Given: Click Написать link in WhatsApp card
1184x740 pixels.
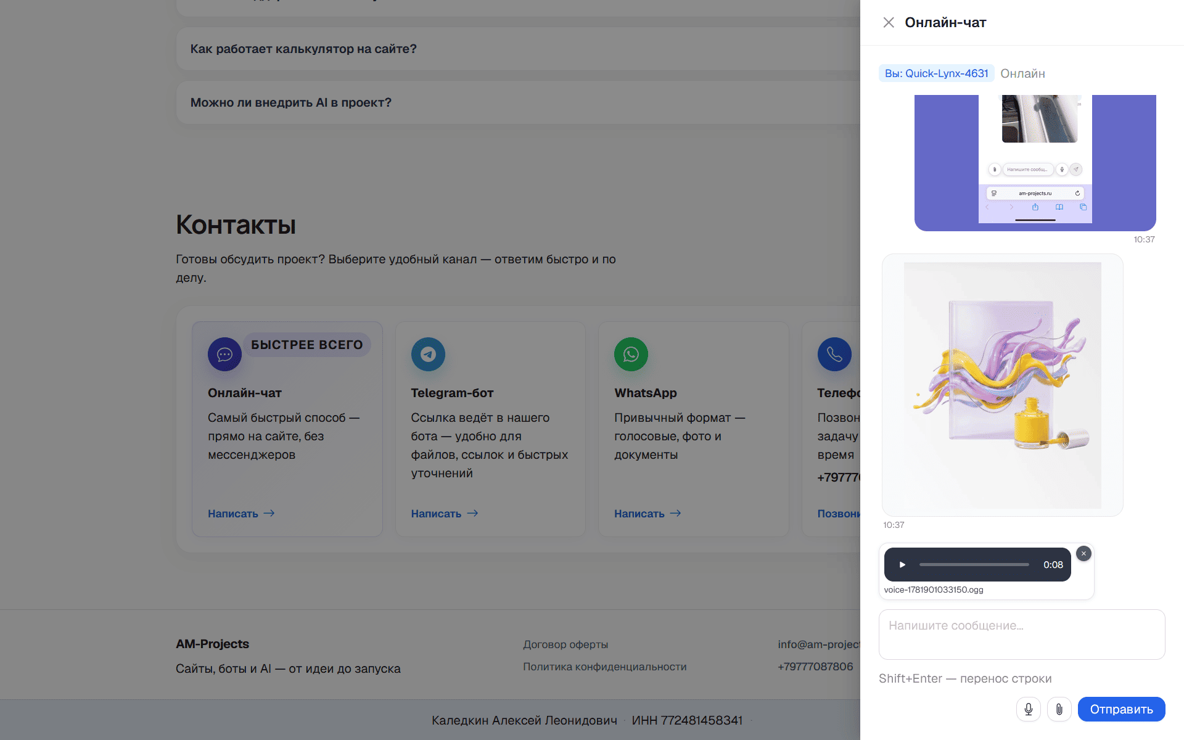Looking at the screenshot, I should [x=647, y=514].
